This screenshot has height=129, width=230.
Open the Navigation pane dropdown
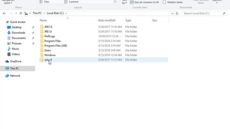[8, 2]
